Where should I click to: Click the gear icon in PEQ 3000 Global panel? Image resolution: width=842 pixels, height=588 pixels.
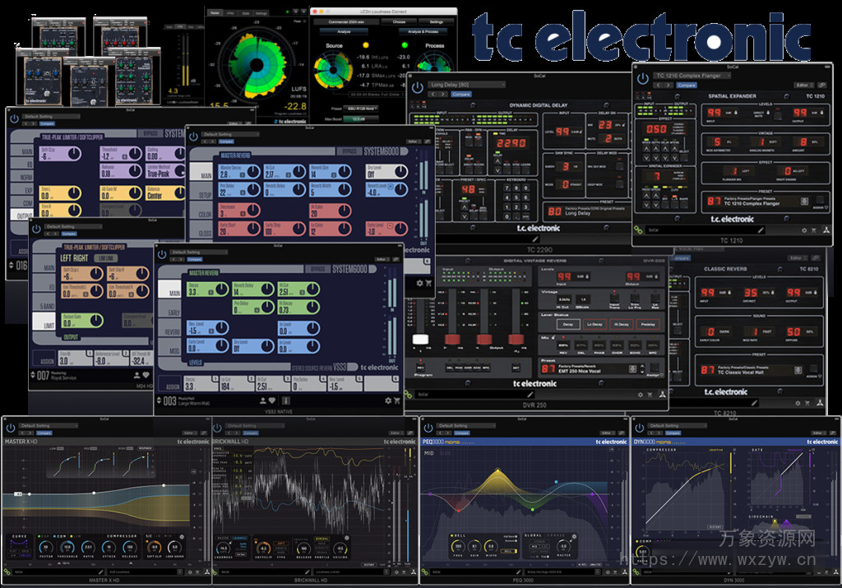574,536
